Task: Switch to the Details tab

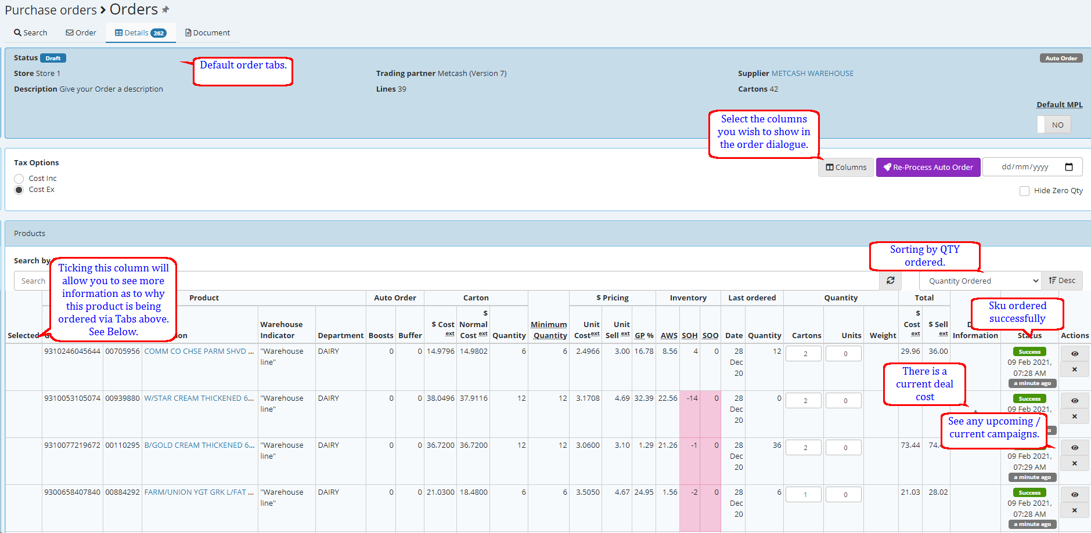Action: tap(141, 32)
